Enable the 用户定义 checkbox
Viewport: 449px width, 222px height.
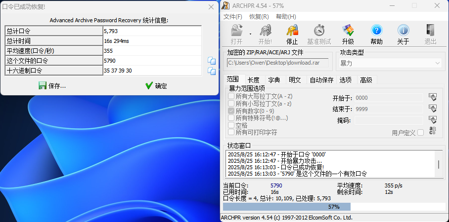tap(420, 133)
